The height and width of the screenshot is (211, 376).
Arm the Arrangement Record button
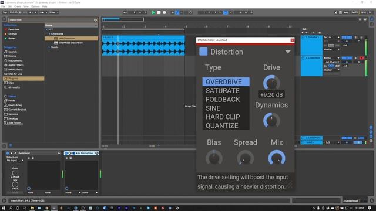[164, 12]
